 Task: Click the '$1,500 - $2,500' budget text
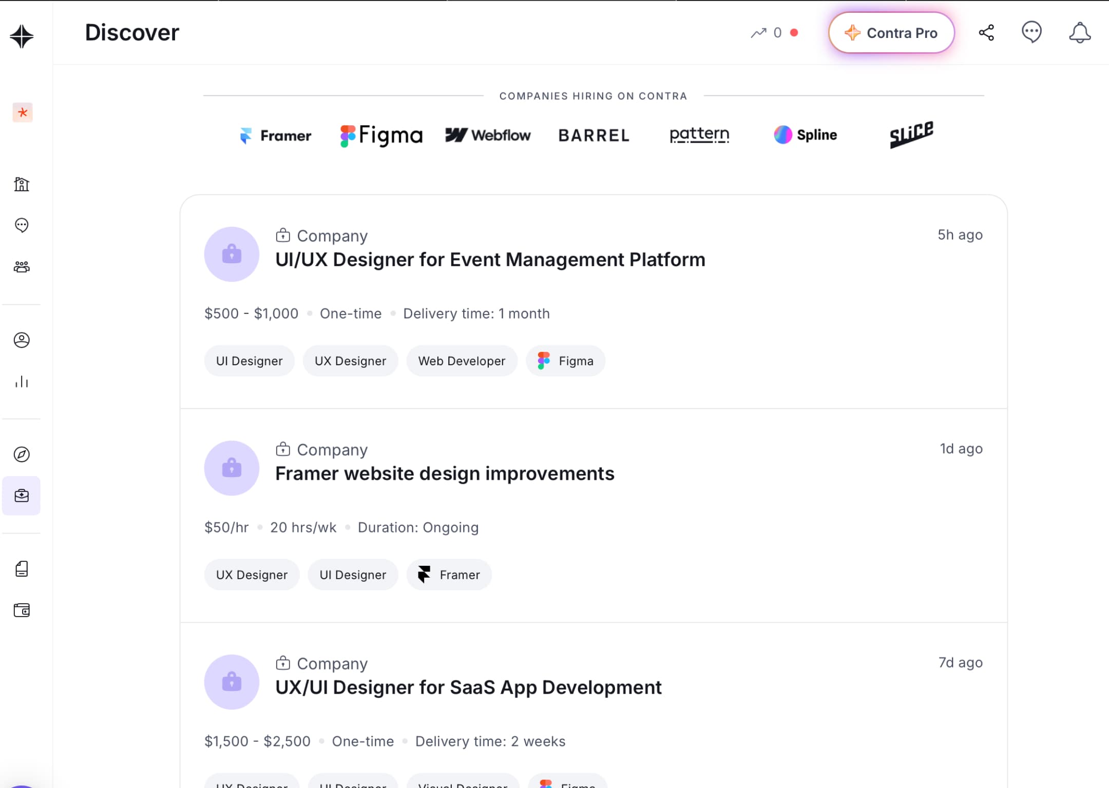pos(257,741)
